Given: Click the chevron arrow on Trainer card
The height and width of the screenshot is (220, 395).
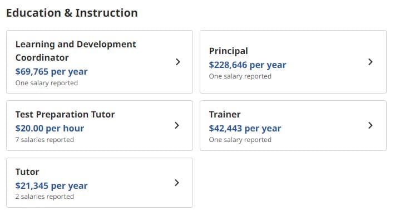Looking at the screenshot, I should point(371,125).
